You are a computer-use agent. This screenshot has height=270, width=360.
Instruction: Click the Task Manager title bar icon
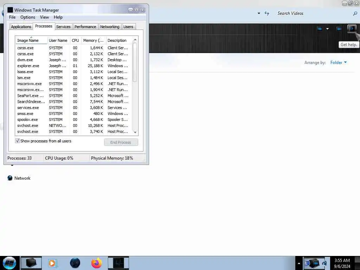pos(10,10)
